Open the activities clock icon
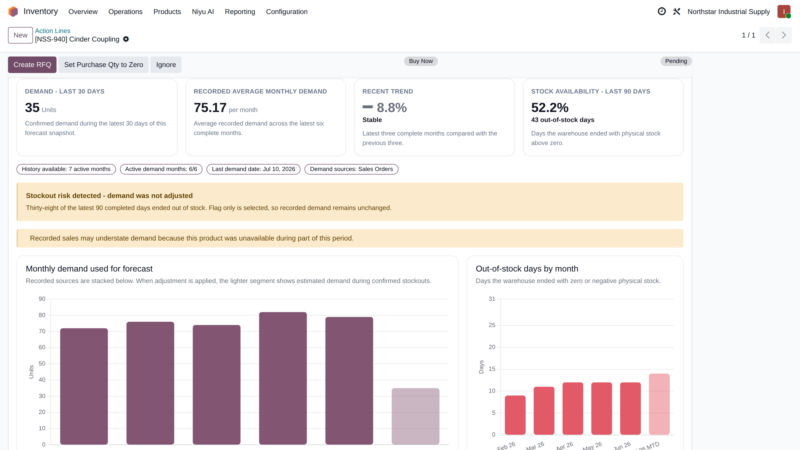Screen dimensions: 800x450 (x=661, y=11)
